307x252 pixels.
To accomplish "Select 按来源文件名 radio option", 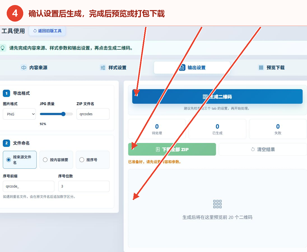I will tap(20, 160).
